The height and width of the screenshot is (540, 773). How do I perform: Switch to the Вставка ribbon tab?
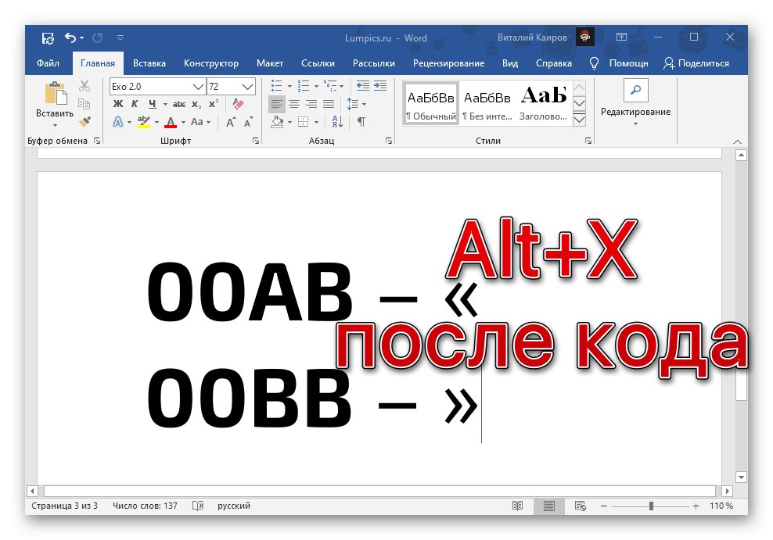(149, 63)
